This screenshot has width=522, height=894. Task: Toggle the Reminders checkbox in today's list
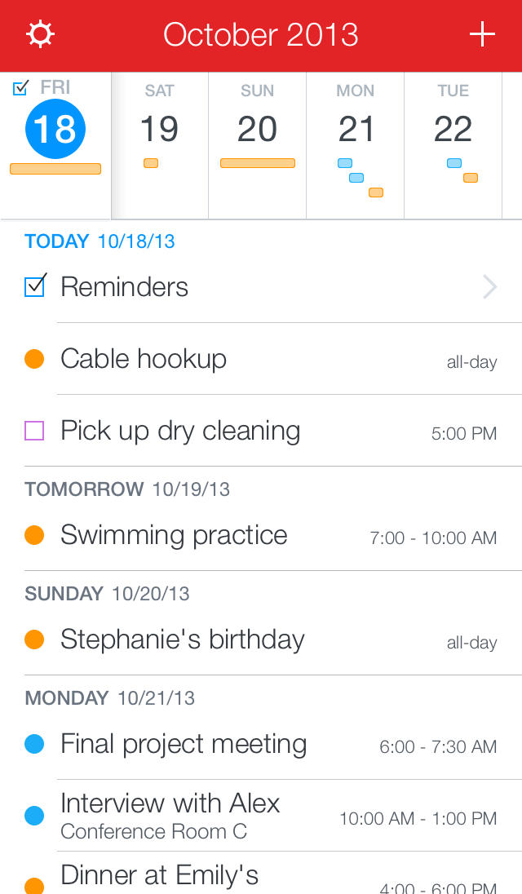click(x=35, y=285)
